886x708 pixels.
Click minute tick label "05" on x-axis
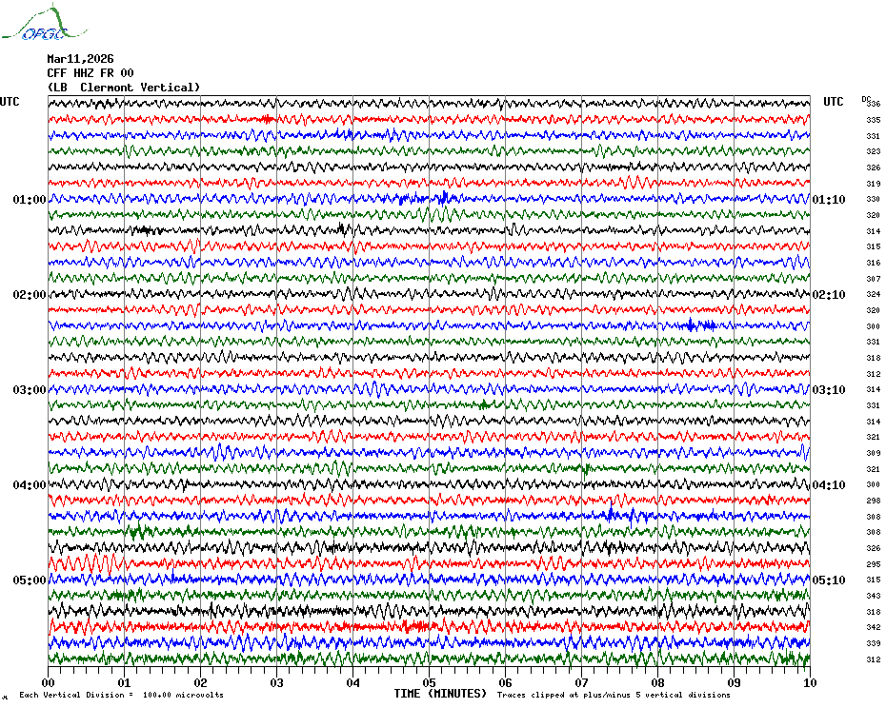pos(430,683)
